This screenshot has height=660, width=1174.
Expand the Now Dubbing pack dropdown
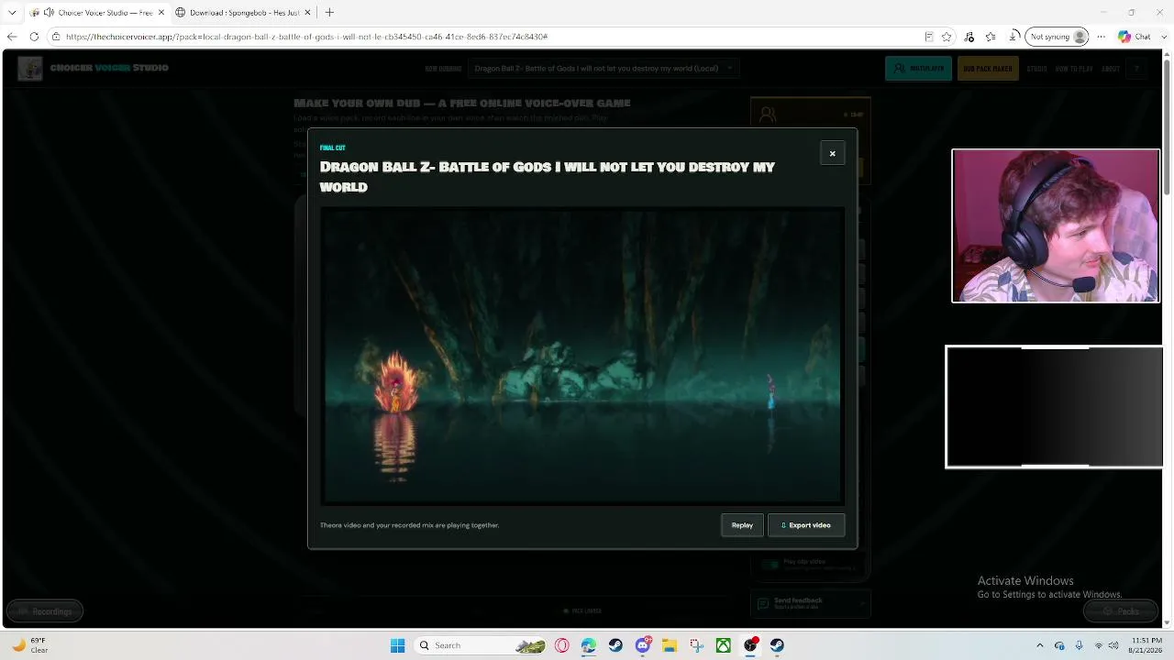coord(604,68)
